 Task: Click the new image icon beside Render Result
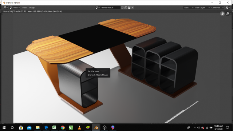point(126,8)
